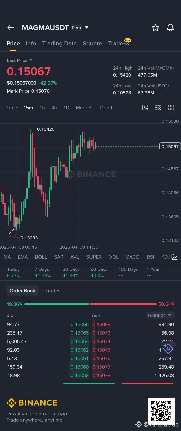Viewport: 181px width, 431px height.
Task: Toggle the SAR indicator
Action: tap(59, 257)
